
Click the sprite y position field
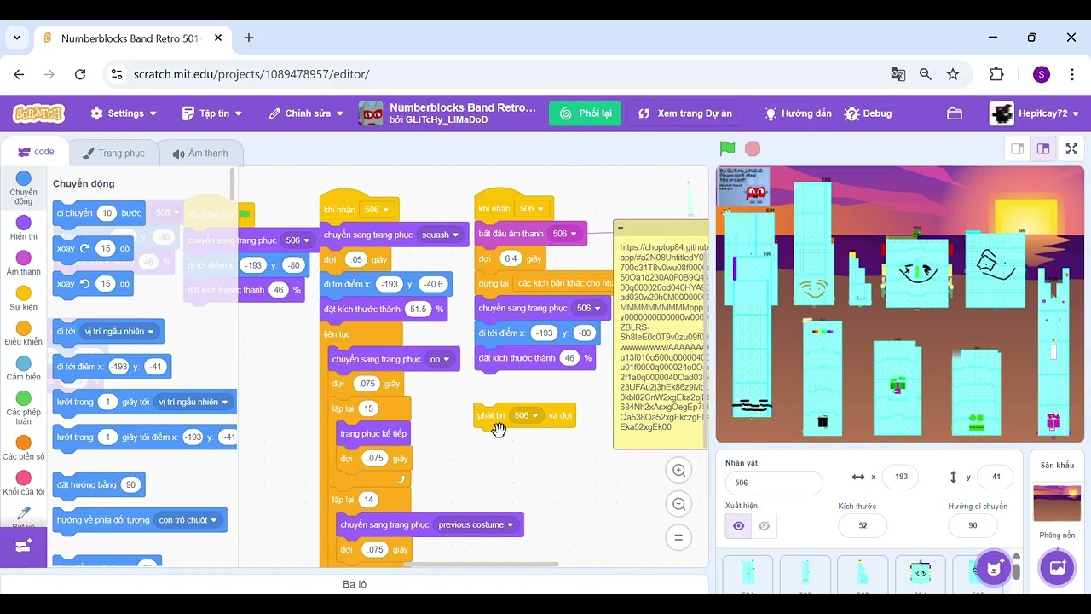click(x=995, y=478)
